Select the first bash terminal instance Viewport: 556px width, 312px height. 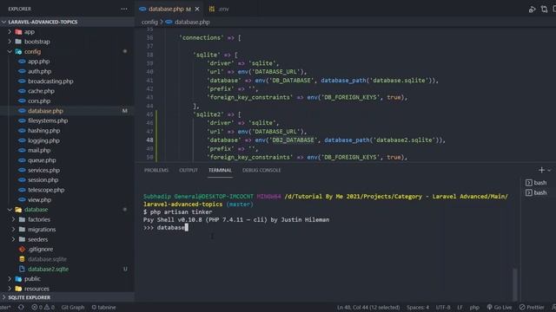[x=536, y=183]
